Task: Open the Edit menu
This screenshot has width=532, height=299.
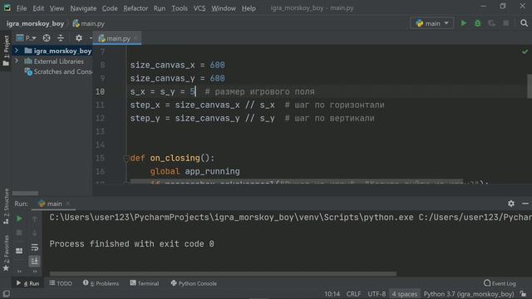Action: pyautogui.click(x=38, y=8)
